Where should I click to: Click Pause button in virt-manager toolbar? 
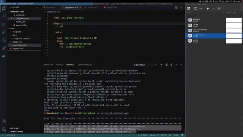tap(213, 8)
